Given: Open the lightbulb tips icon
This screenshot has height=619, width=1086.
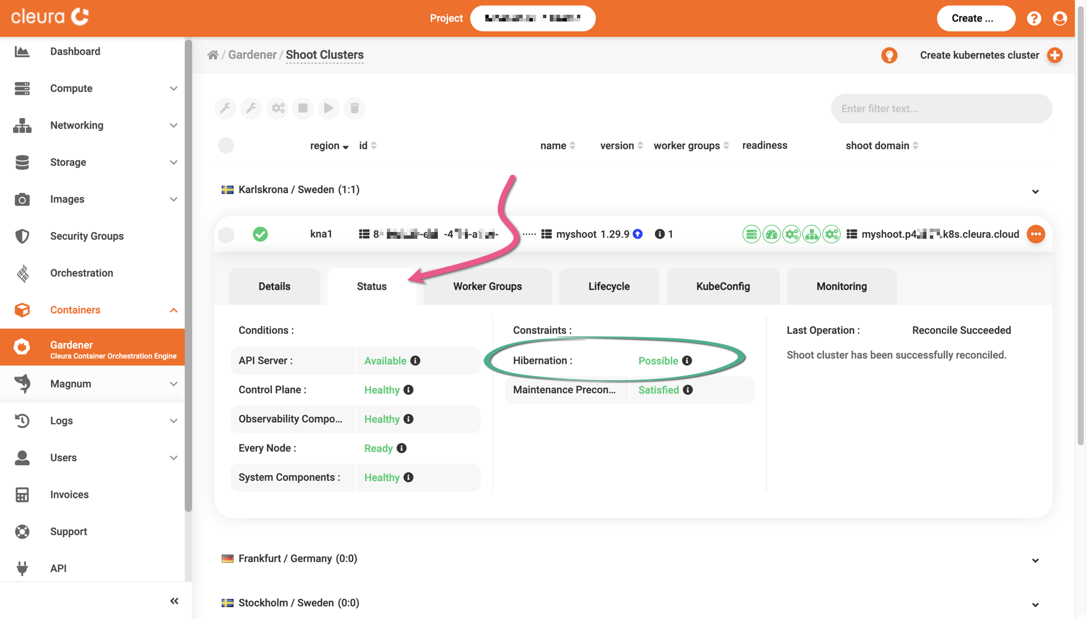Looking at the screenshot, I should (x=889, y=55).
